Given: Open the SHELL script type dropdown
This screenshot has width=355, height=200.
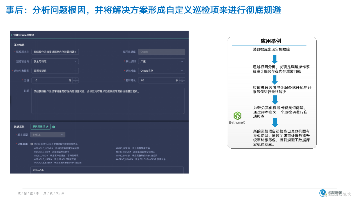Looking at the screenshot, I should [x=48, y=135].
